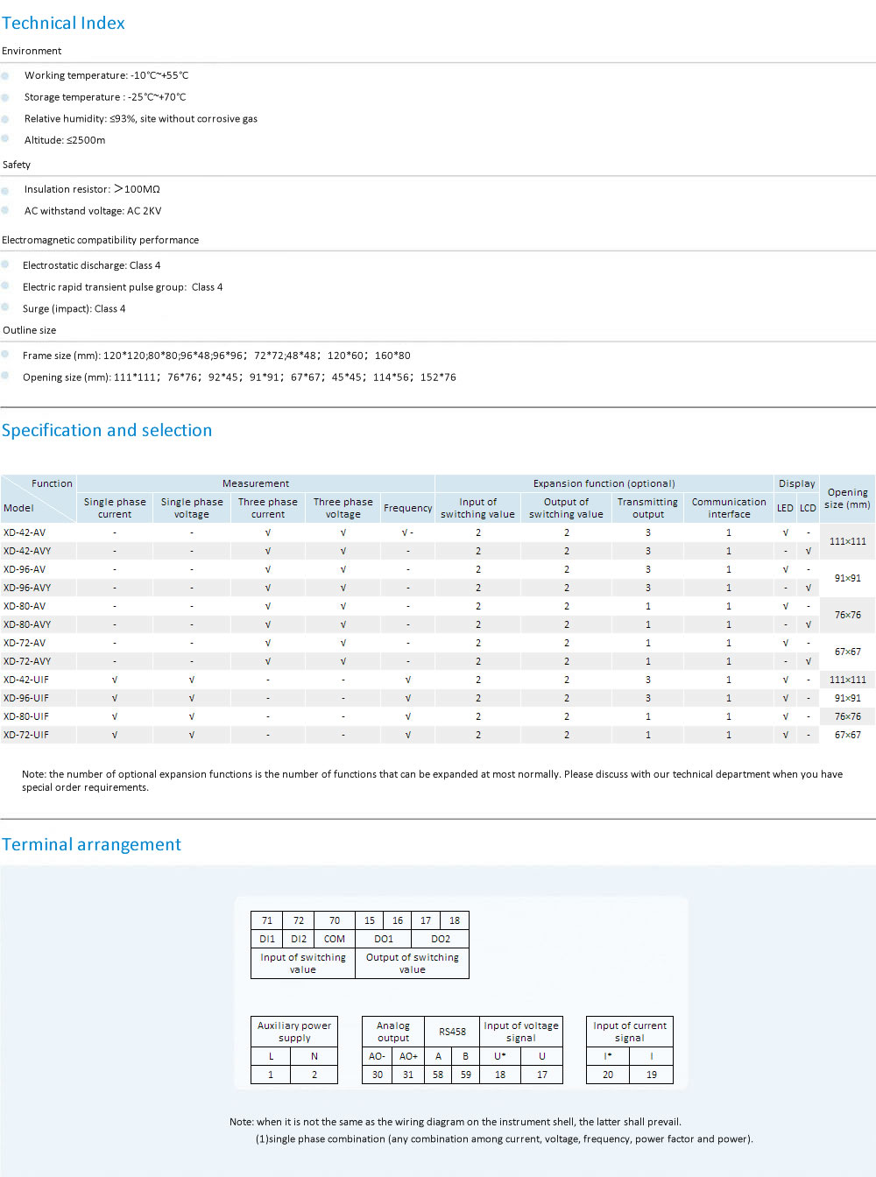
Task: Click the bullet next to Storage temperature
Action: 5,97
